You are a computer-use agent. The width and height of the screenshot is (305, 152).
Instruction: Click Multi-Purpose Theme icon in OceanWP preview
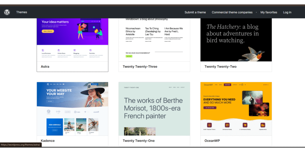coord(209,125)
